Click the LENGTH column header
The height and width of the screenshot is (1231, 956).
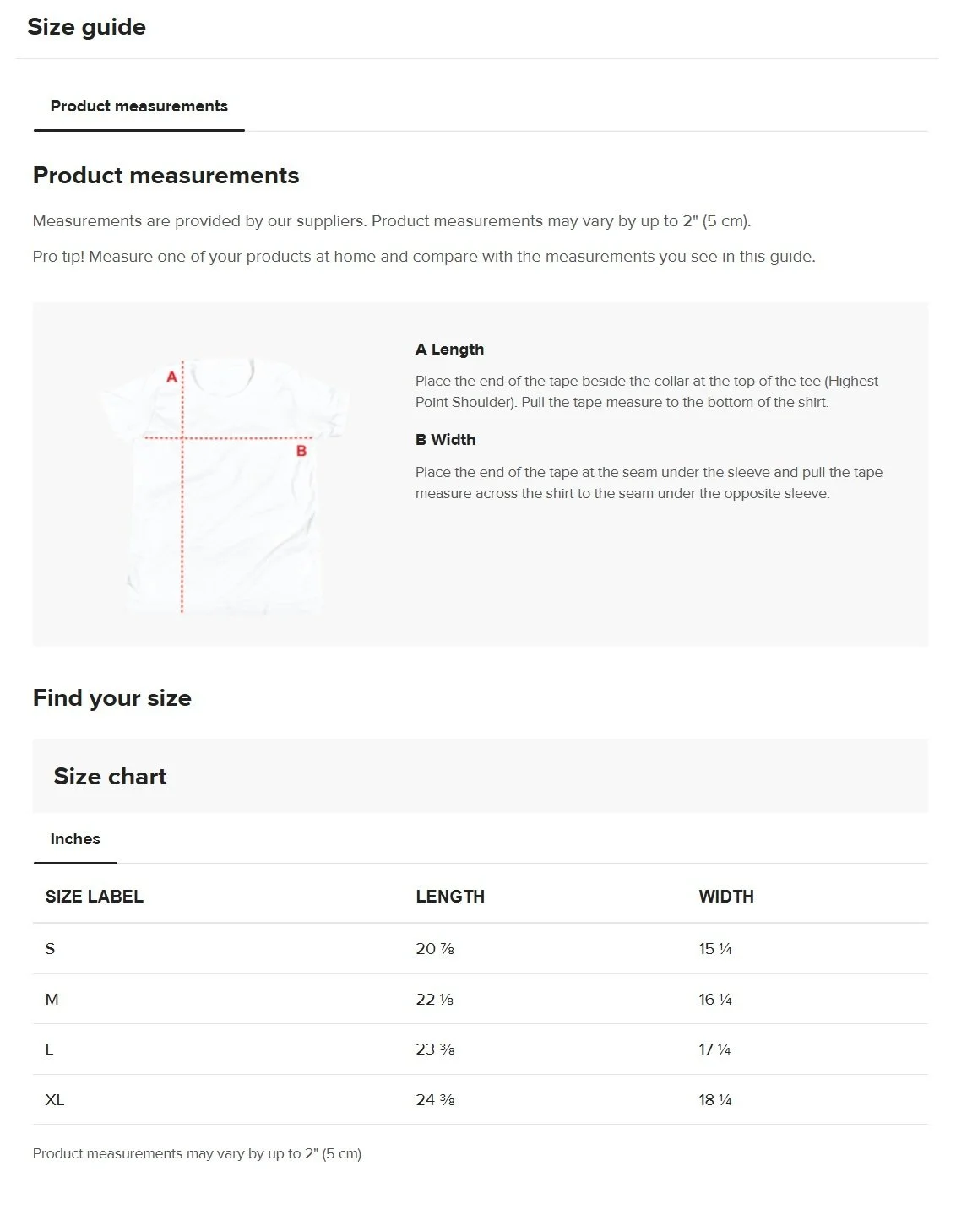(x=450, y=897)
